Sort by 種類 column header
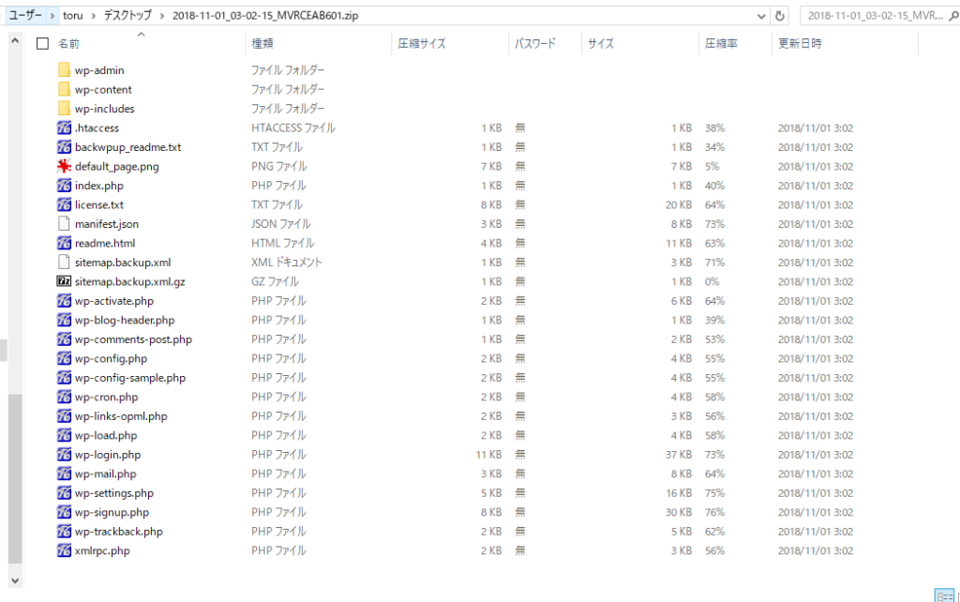Viewport: 960px width, 602px height. [x=262, y=43]
